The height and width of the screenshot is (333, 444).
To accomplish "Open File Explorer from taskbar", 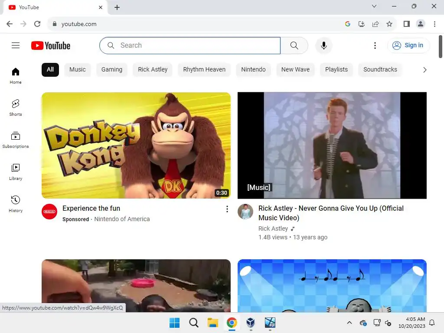I will click(212, 323).
